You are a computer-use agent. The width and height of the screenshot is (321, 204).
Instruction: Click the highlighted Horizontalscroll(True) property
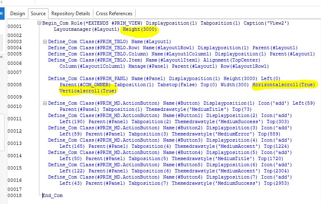[x=284, y=85]
